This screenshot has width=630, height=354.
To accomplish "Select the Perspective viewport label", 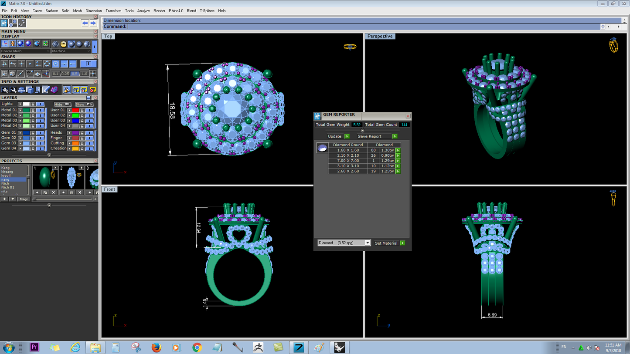I will coord(380,36).
